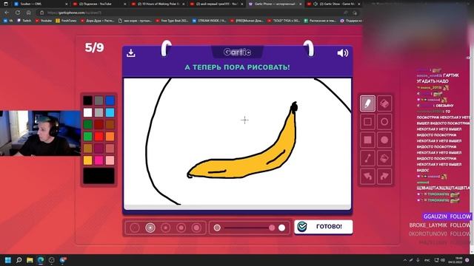Select the straight Line tool
The width and height of the screenshot is (474, 266).
click(x=367, y=158)
